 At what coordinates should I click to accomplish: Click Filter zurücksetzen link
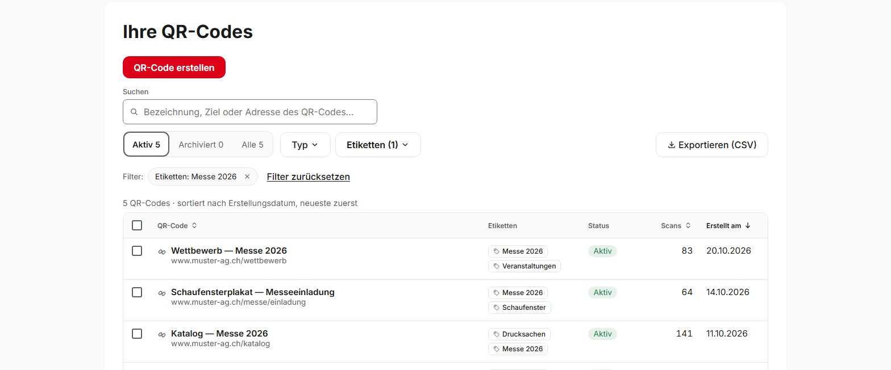309,176
